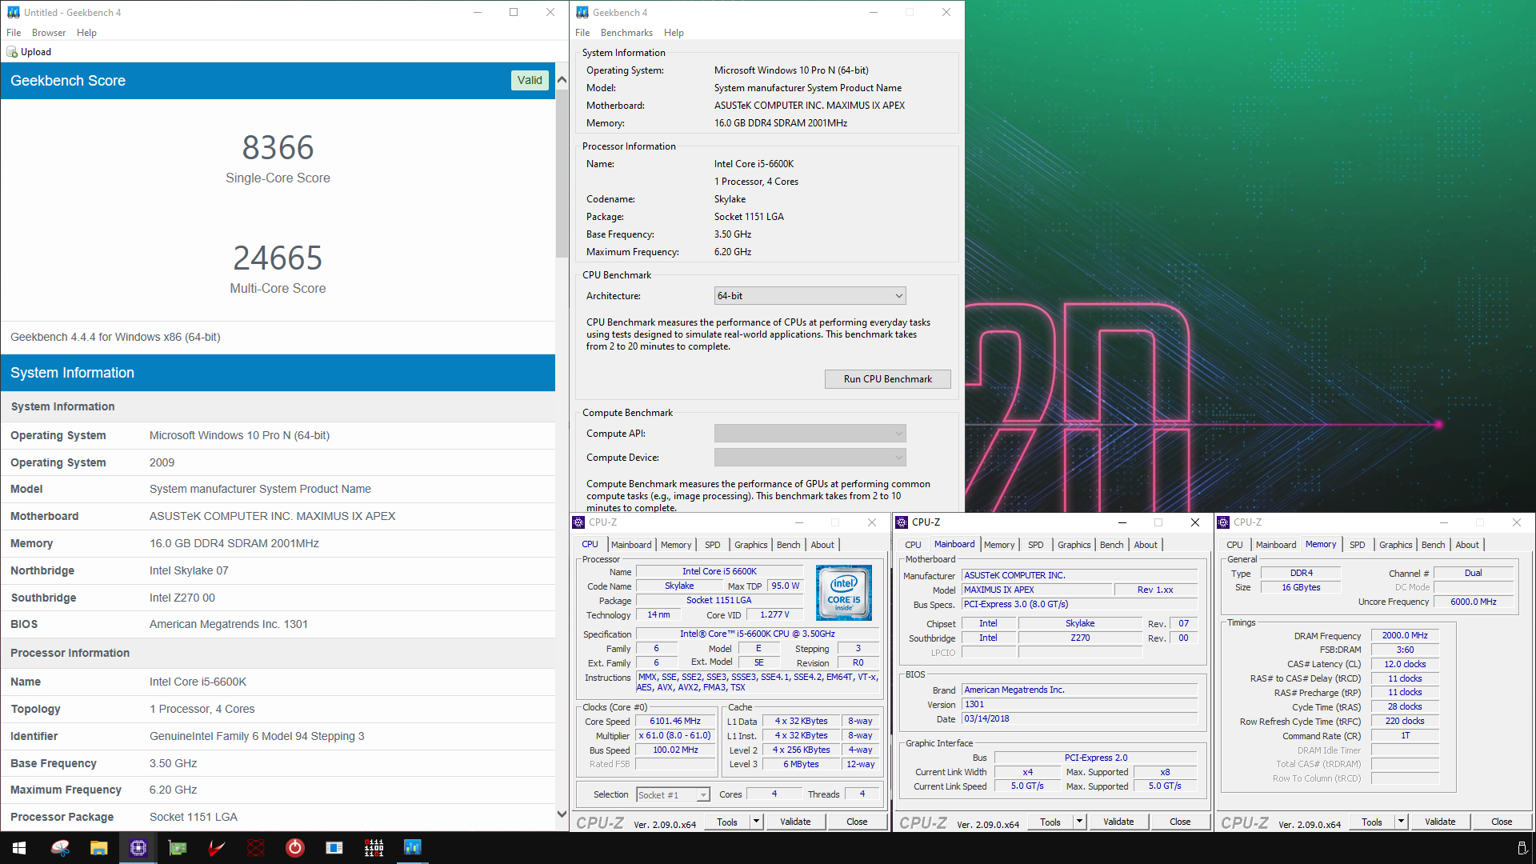Click the Motherboard MAXIMUS IX APEX model field
Screen dimensions: 1536x864
(x=1038, y=590)
